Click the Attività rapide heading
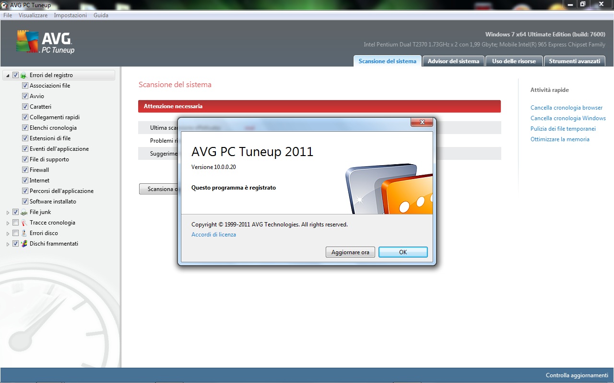The image size is (614, 383). pyautogui.click(x=550, y=90)
